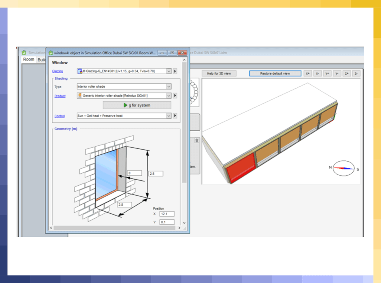Viewport: 381px width, 283px height.
Task: Open the Glazing link
Action: pos(57,71)
